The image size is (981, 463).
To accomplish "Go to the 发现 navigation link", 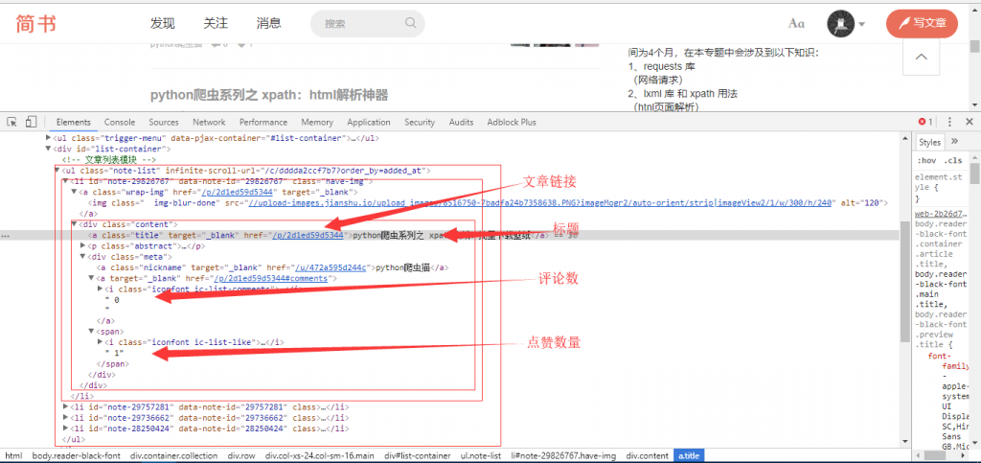I will point(163,23).
